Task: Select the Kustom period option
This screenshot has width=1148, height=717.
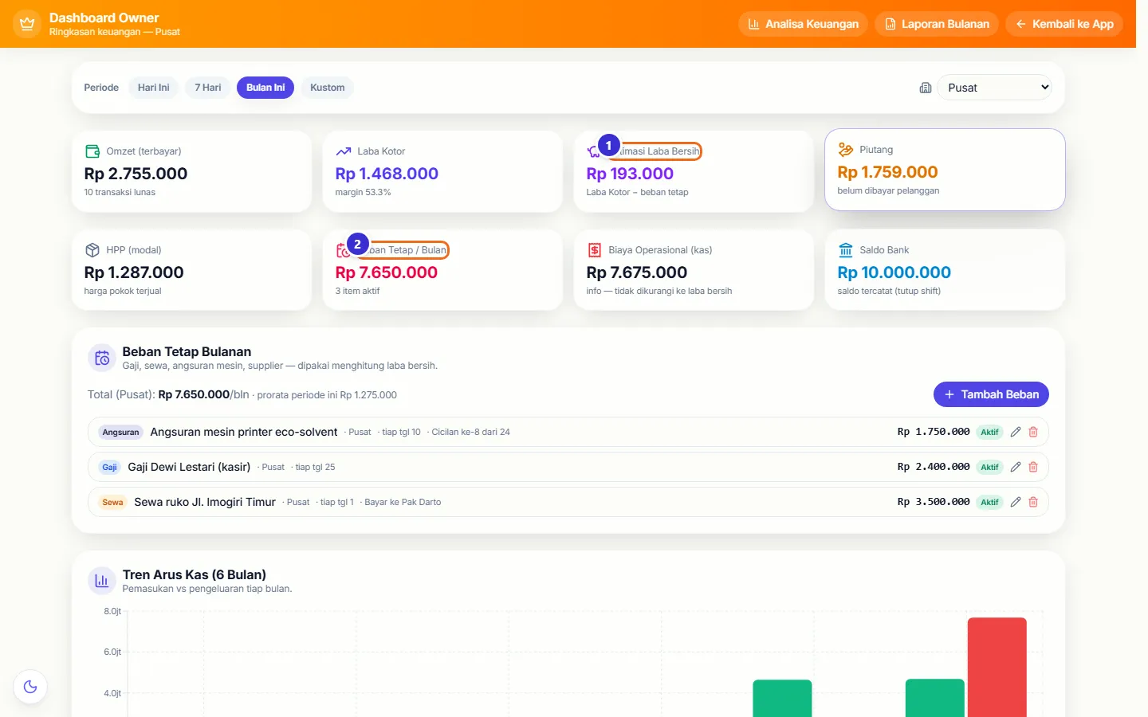Action: 327,88
